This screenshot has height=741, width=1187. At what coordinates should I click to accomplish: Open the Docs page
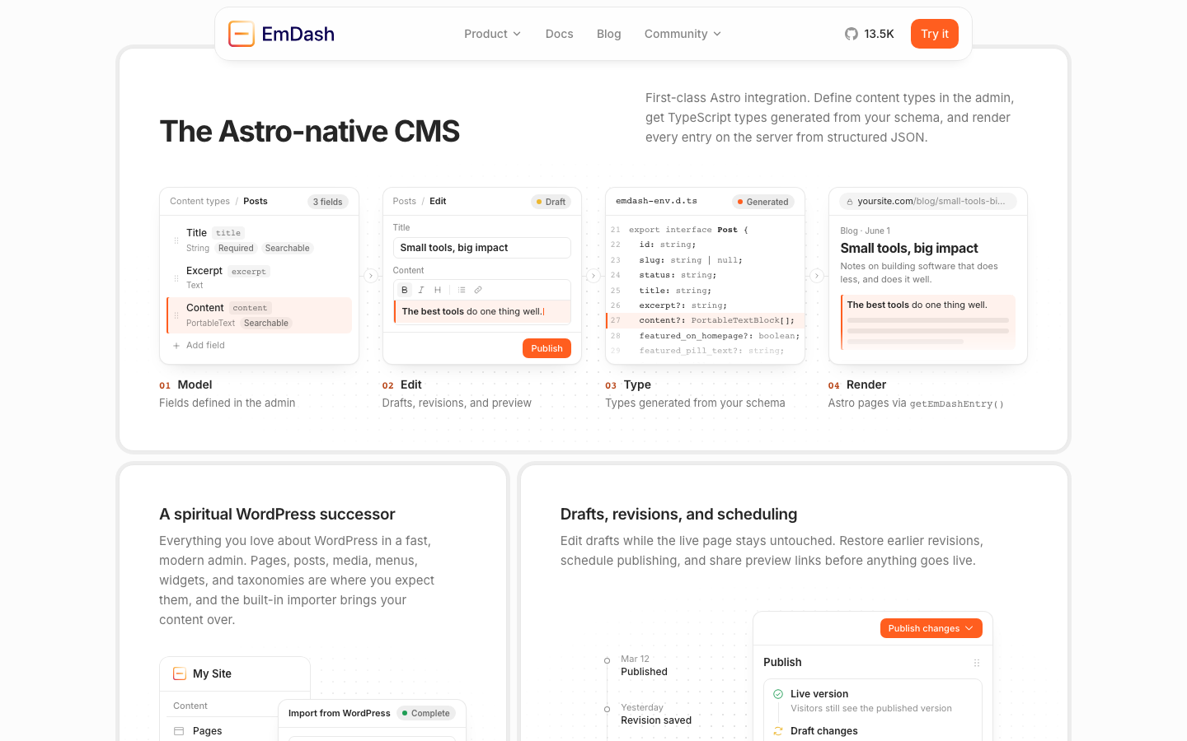[x=560, y=34]
